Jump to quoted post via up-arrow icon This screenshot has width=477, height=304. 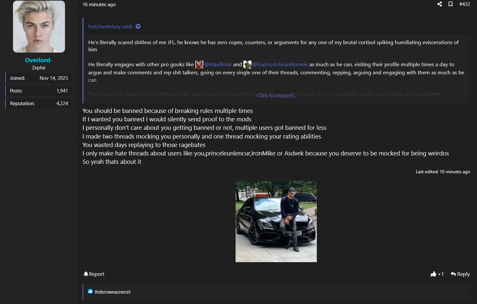138,26
